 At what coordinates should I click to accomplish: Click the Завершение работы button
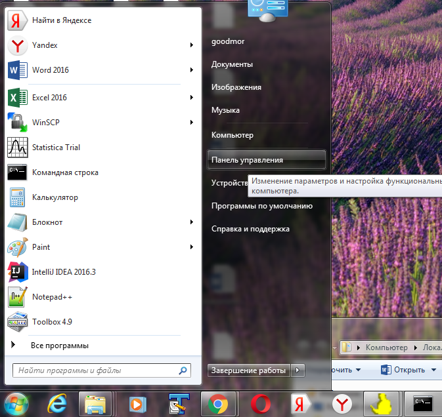click(248, 370)
